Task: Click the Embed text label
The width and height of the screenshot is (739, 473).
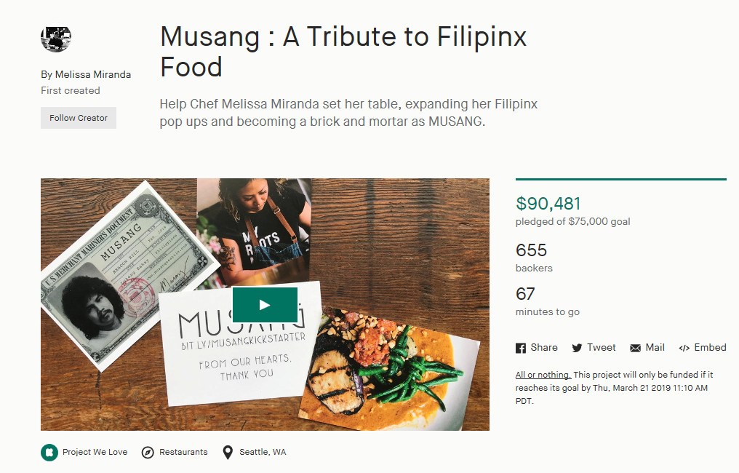Action: (710, 348)
